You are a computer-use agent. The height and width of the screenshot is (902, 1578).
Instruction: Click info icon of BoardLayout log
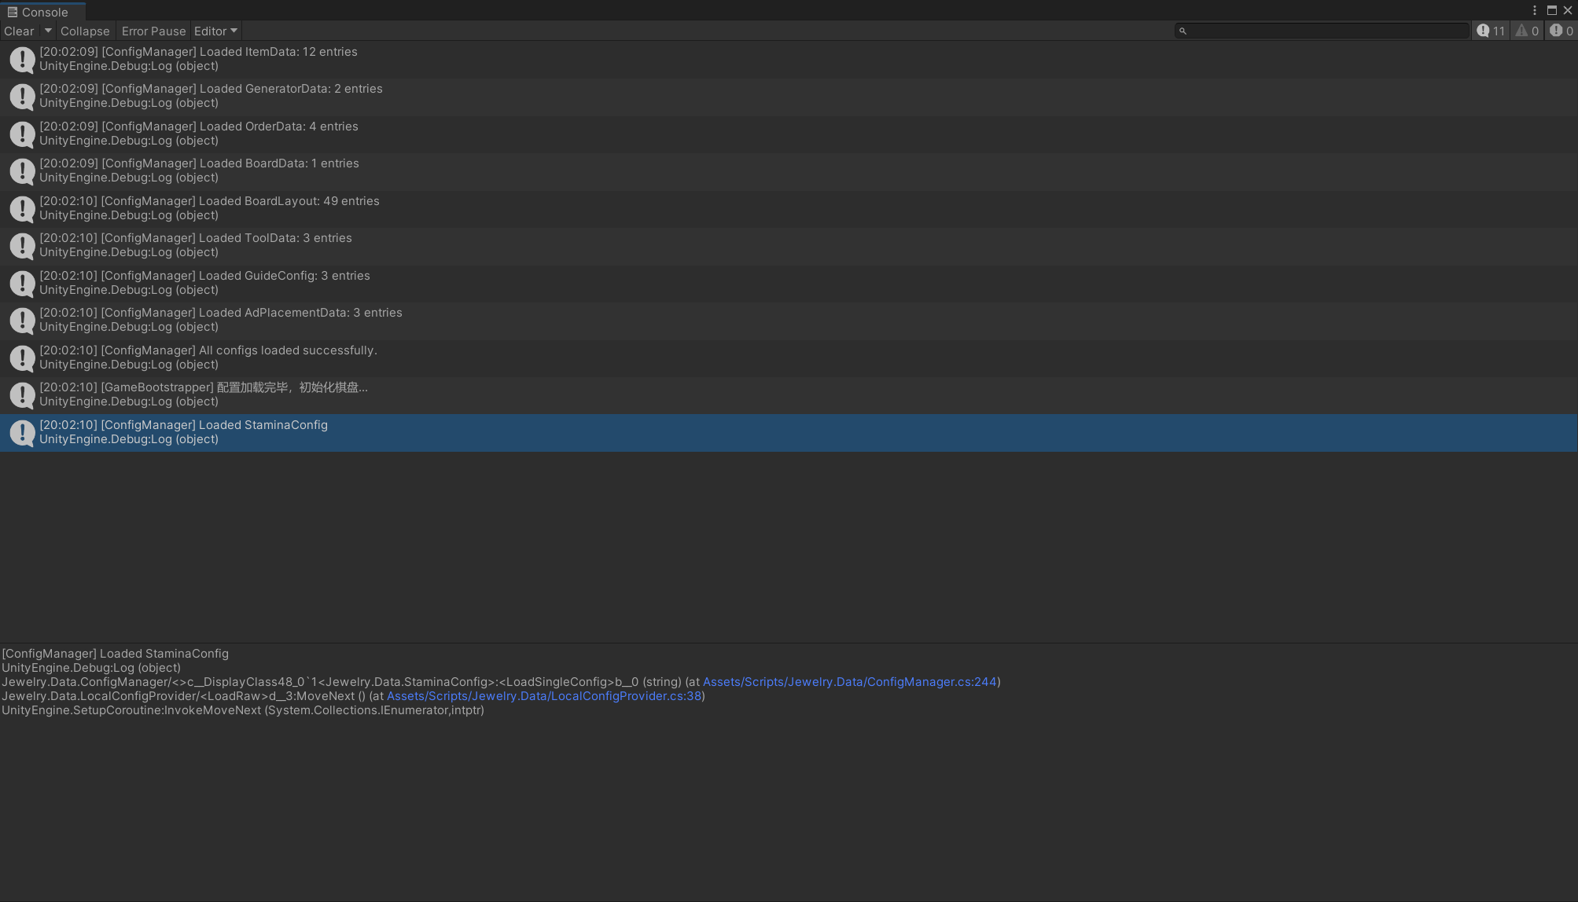pyautogui.click(x=22, y=208)
